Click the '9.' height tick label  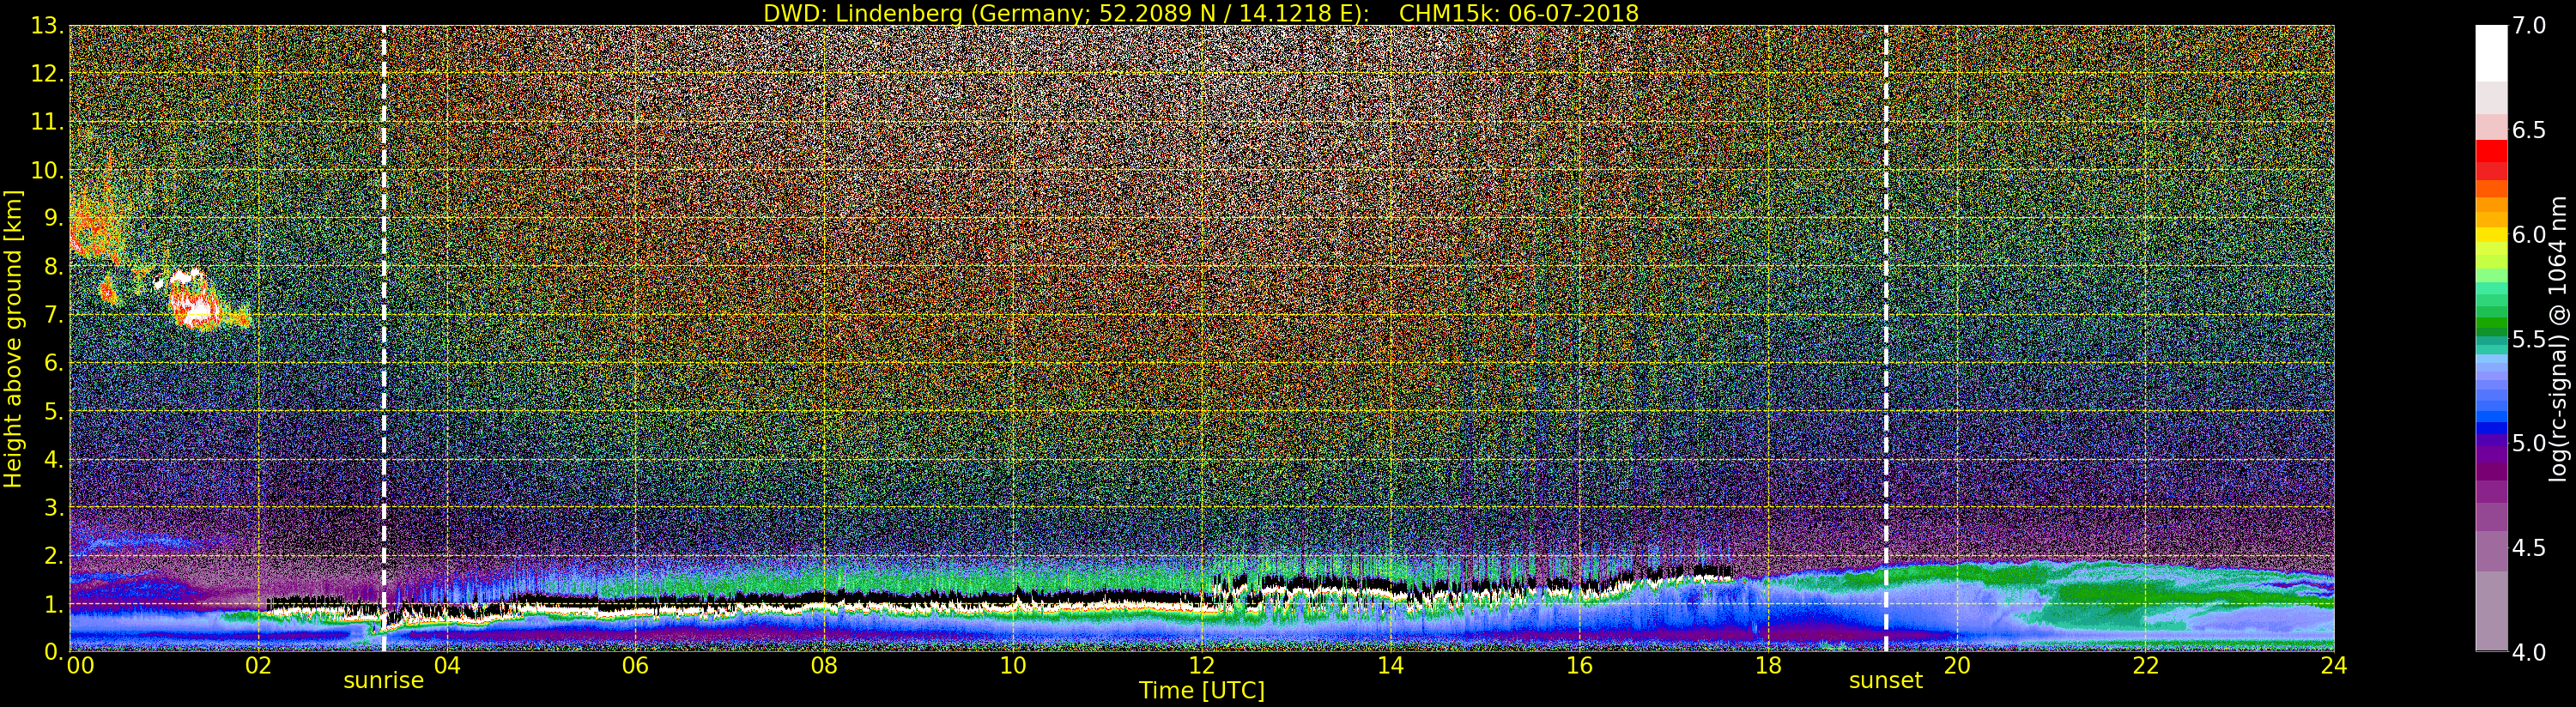[x=53, y=218]
